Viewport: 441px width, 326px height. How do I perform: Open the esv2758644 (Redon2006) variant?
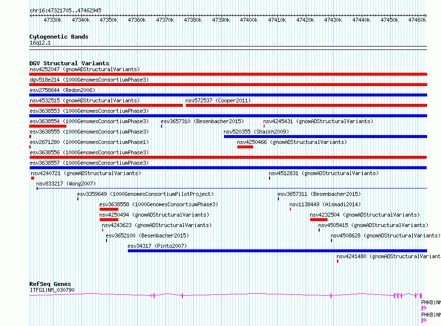[62, 90]
